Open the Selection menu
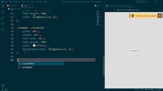163x91 pixels. coord(17,2)
